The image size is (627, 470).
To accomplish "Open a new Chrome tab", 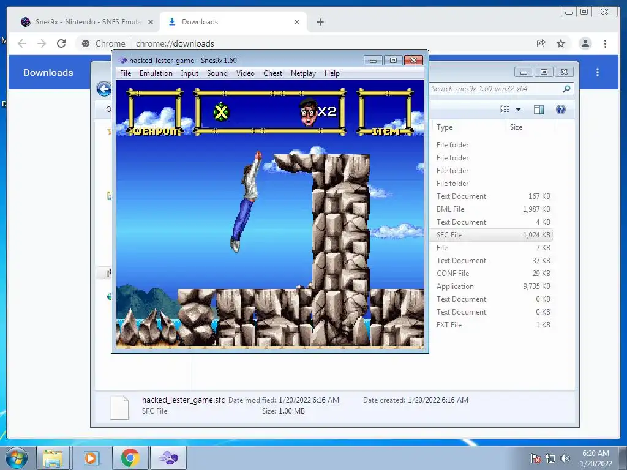I will [320, 22].
